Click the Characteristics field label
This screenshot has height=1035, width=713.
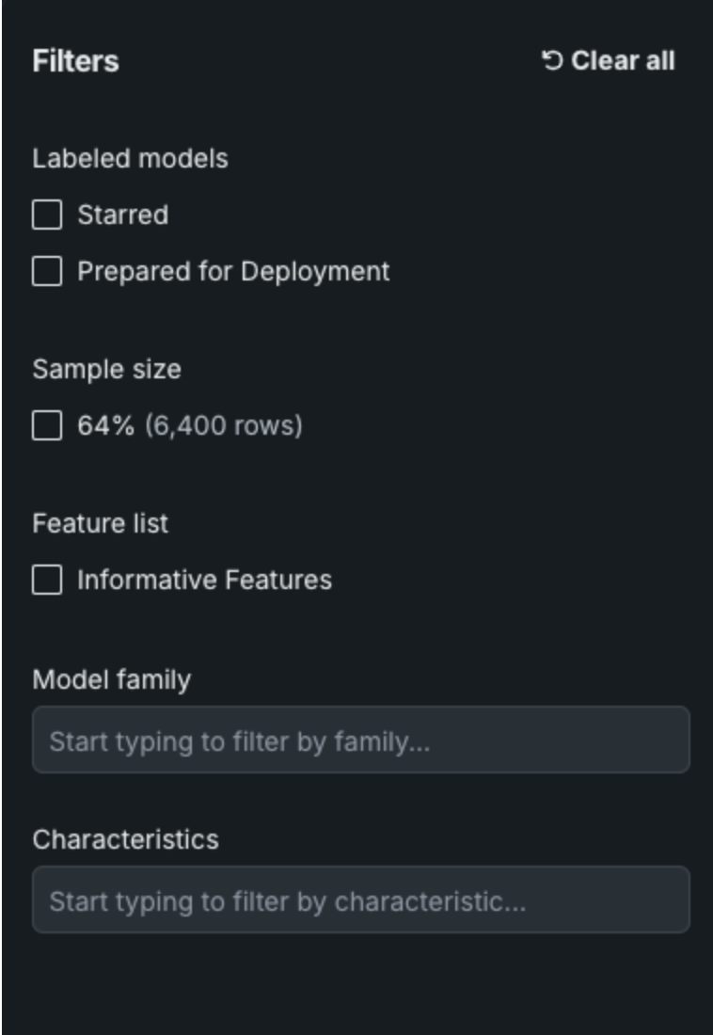(x=125, y=839)
